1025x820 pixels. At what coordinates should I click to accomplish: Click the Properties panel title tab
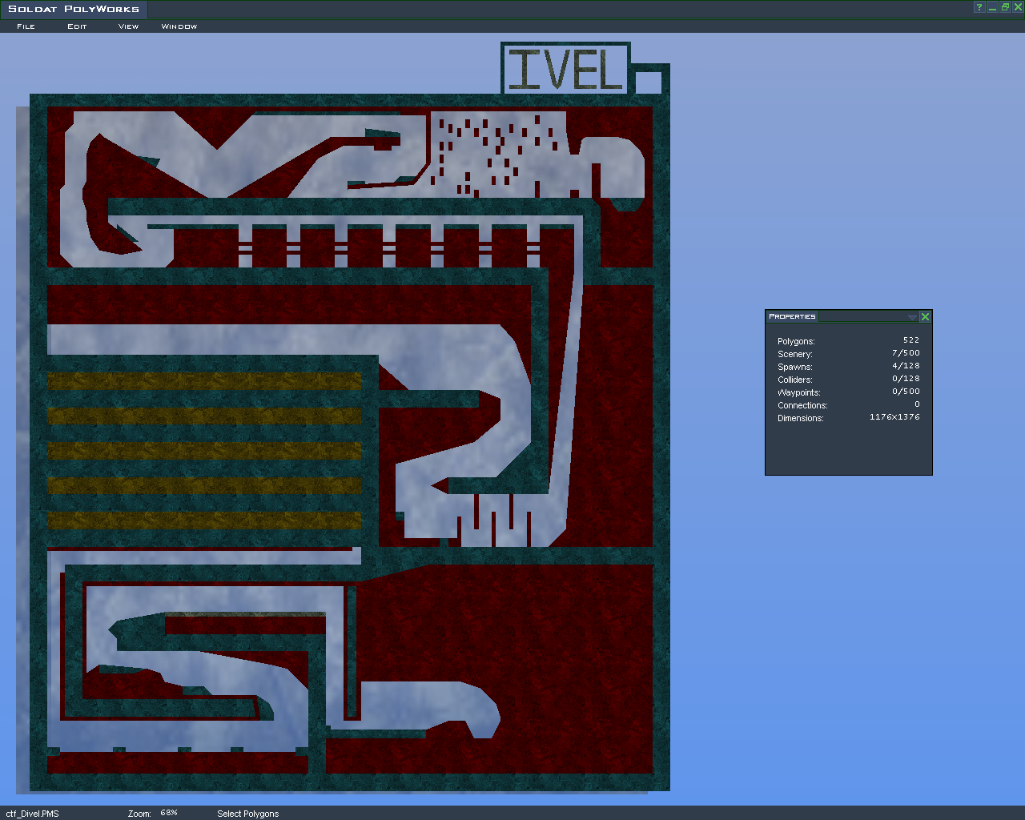792,316
